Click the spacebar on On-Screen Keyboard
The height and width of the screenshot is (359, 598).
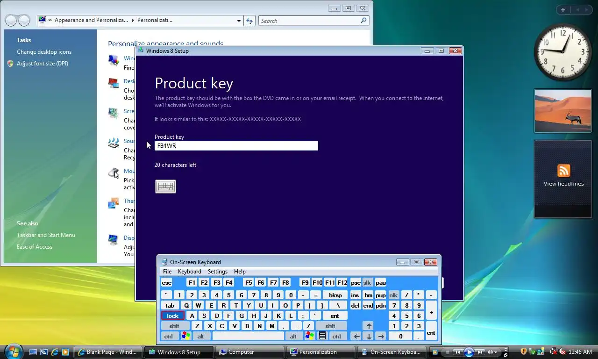tap(248, 336)
